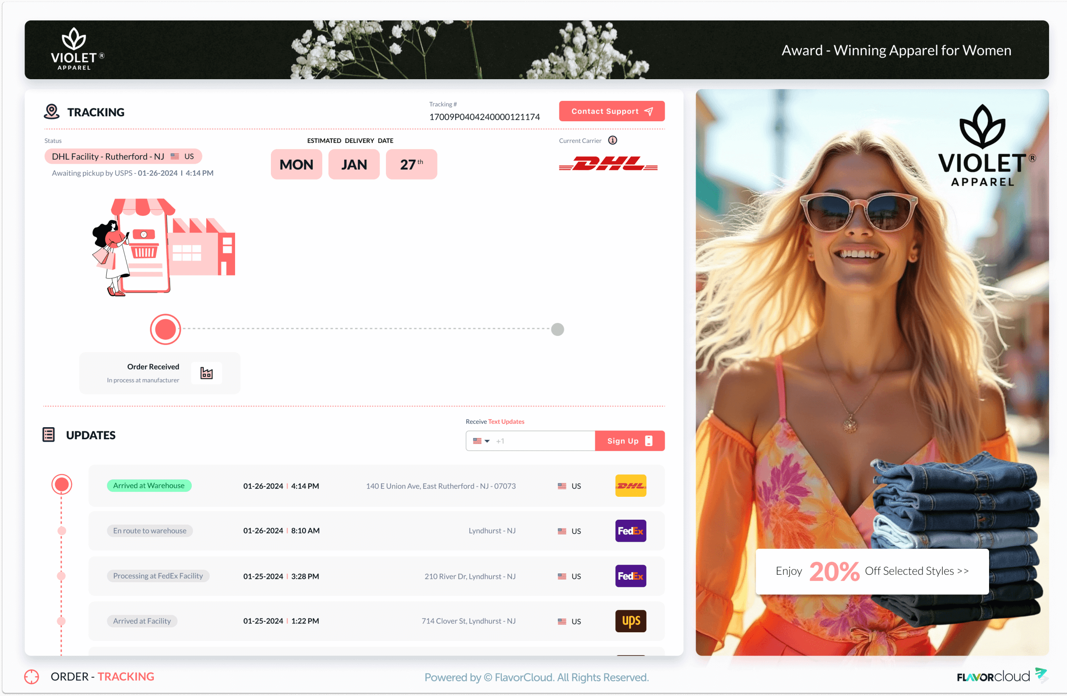
Task: Click the FedEx logo on 'En route to warehouse' row
Action: click(x=630, y=531)
